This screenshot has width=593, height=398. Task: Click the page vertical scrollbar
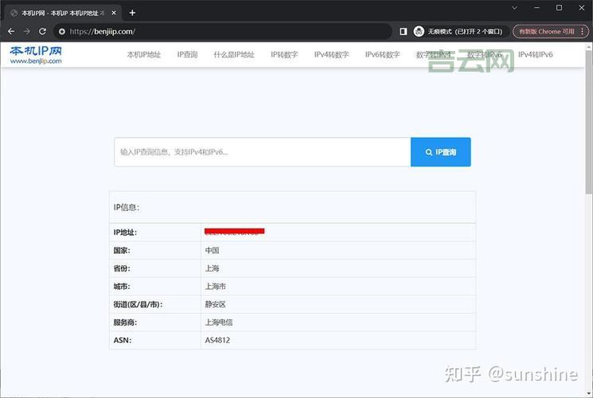pos(589,123)
